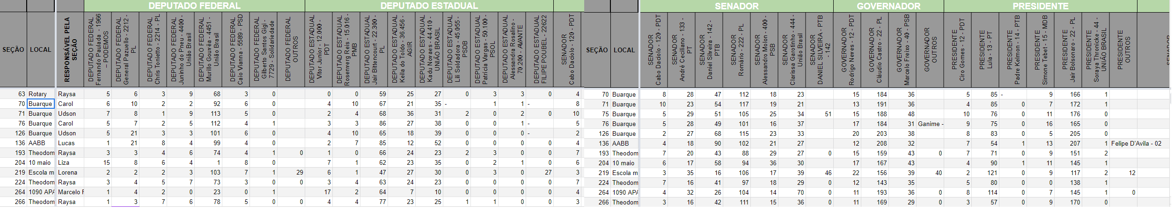1174x211 pixels.
Task: Select Alessandro Molon - 400 - PSB header
Action: click(764, 50)
